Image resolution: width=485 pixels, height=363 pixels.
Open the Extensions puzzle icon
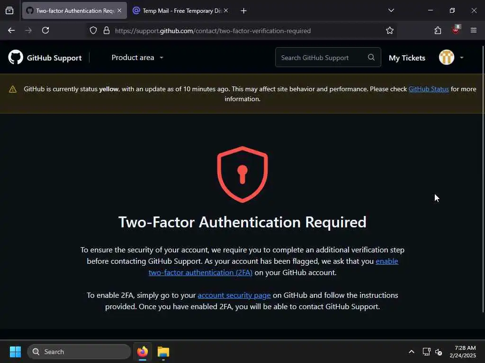click(x=438, y=31)
